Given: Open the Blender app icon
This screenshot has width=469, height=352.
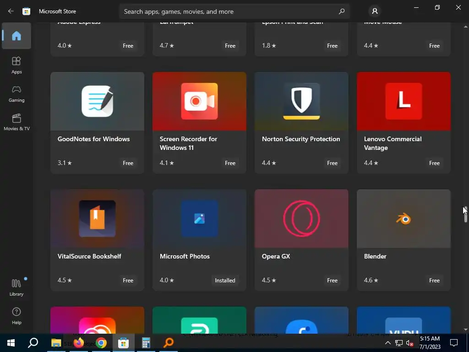Looking at the screenshot, I should click(404, 219).
